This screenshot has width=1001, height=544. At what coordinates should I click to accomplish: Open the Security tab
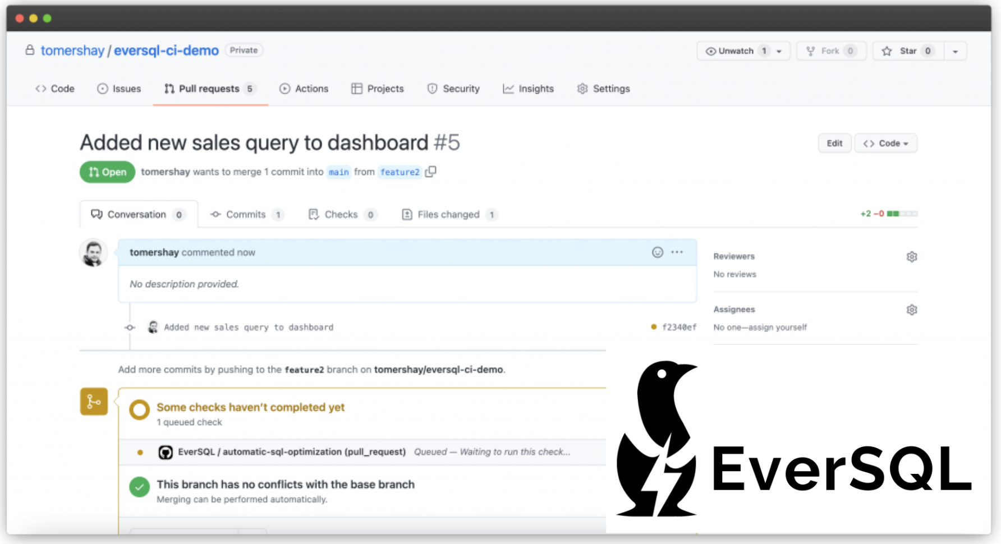pyautogui.click(x=453, y=89)
